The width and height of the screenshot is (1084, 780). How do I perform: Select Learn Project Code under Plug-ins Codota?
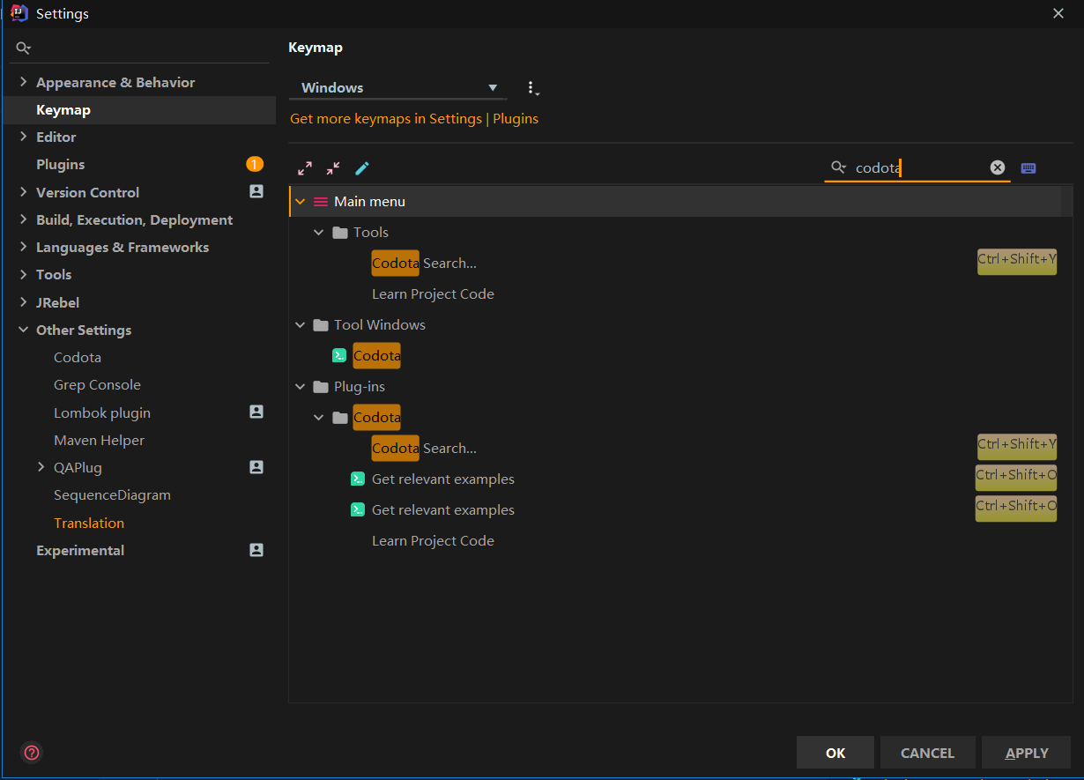click(433, 541)
